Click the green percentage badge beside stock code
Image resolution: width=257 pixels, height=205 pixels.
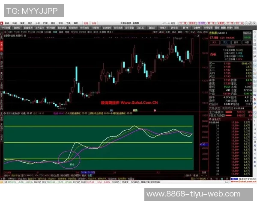coord(247,37)
